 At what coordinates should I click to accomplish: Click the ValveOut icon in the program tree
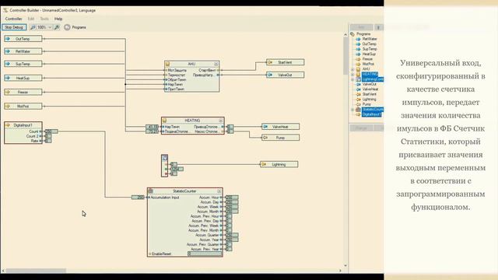click(x=358, y=84)
